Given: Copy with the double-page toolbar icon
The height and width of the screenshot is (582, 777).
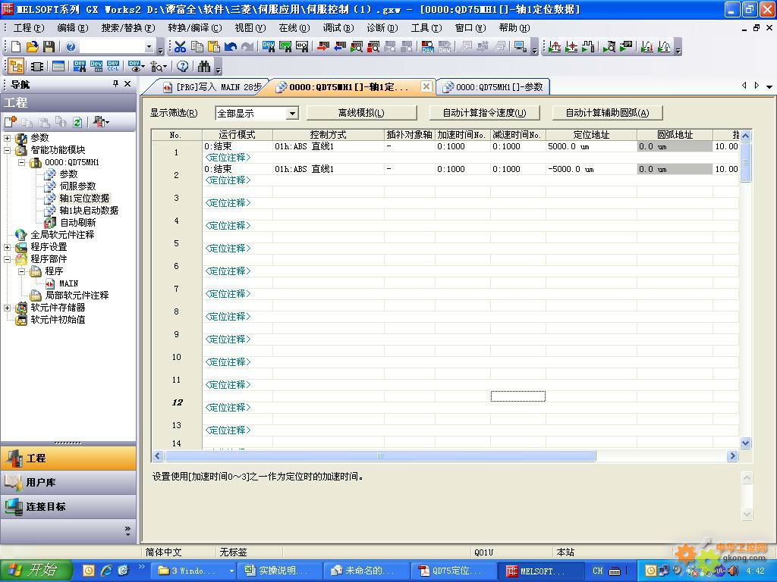Looking at the screenshot, I should 197,46.
